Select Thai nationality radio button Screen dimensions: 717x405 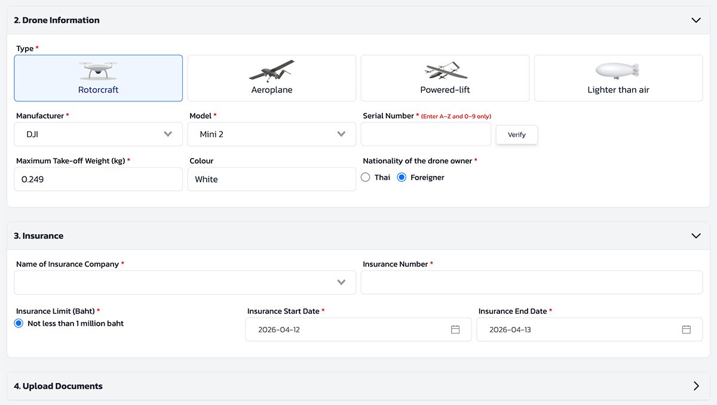tap(366, 177)
